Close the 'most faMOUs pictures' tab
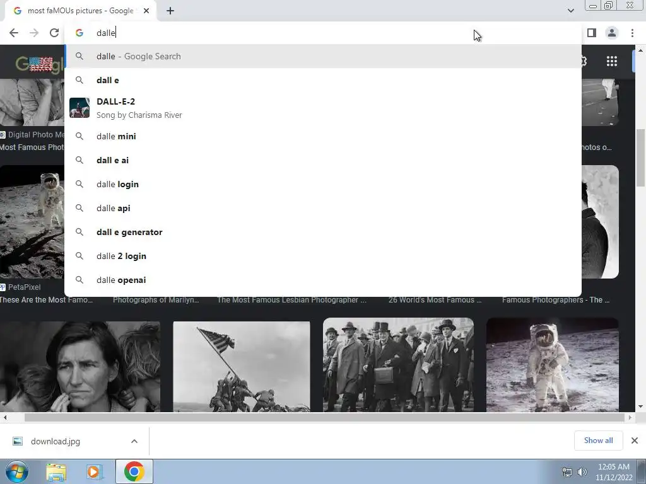646x484 pixels. tap(146, 11)
